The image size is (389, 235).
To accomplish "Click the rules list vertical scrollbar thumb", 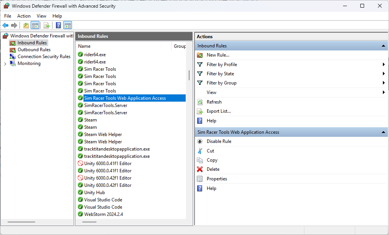I will [189, 75].
